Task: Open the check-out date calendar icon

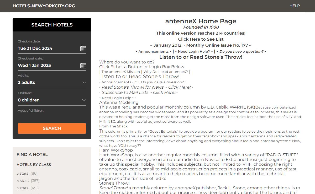Action: pos(83,66)
